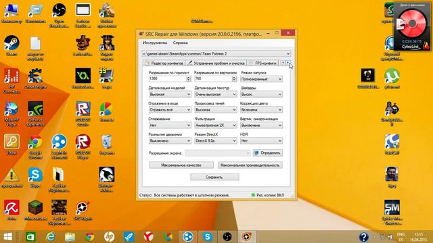Viewport: 433px width, 243px height.
Task: Open the HP Connected Music desktop shortcut
Action: [12, 81]
